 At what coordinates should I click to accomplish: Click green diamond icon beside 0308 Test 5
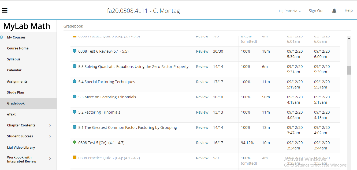(75, 142)
